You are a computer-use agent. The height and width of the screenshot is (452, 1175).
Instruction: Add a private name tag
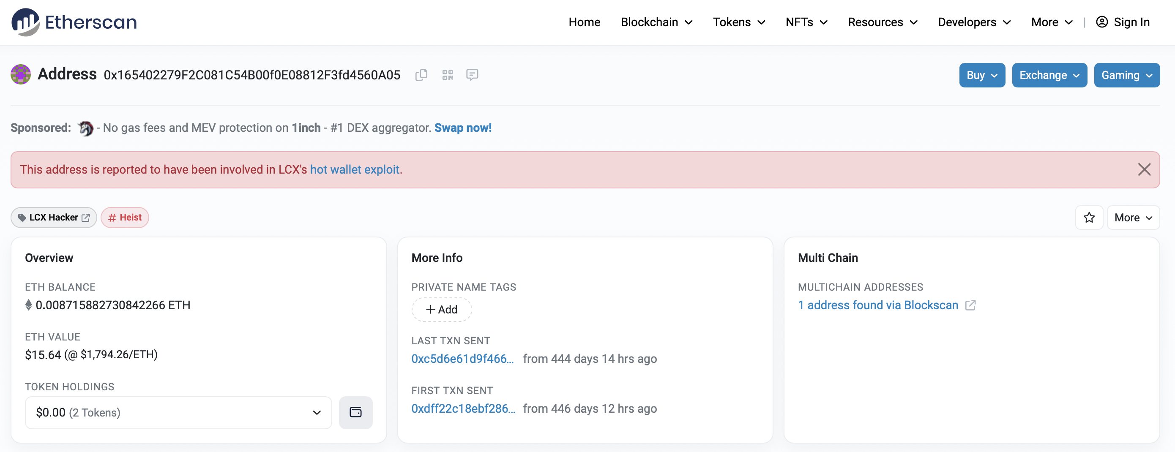[442, 310]
